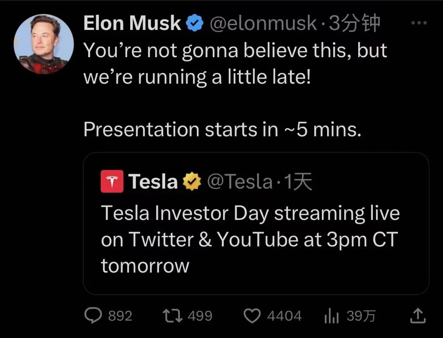
Task: Click Tesla's gold verified badge
Action: pos(192,182)
